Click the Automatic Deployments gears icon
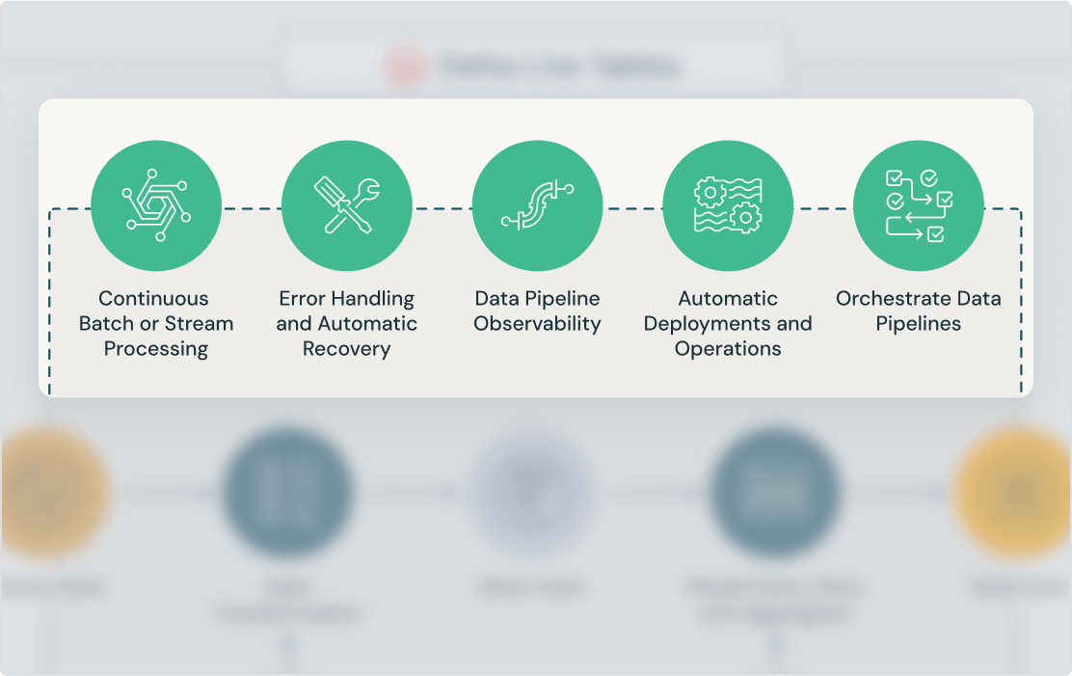 click(728, 205)
